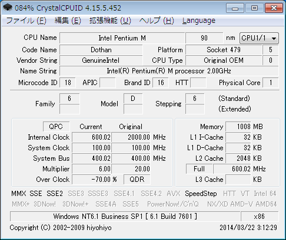Viewport: 286px width, 240px height.
Task: Expand the CPU1/1 selector dropdown
Action: click(x=259, y=38)
